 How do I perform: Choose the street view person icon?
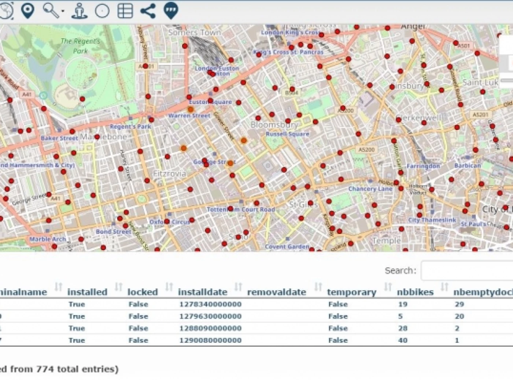point(79,11)
